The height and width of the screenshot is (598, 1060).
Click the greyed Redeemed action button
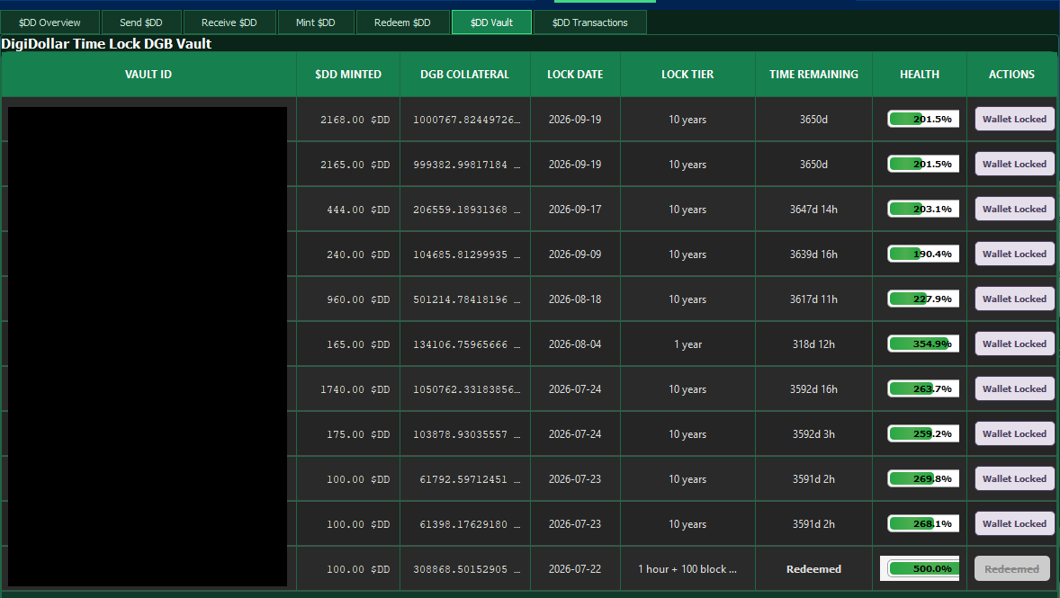[1012, 569]
